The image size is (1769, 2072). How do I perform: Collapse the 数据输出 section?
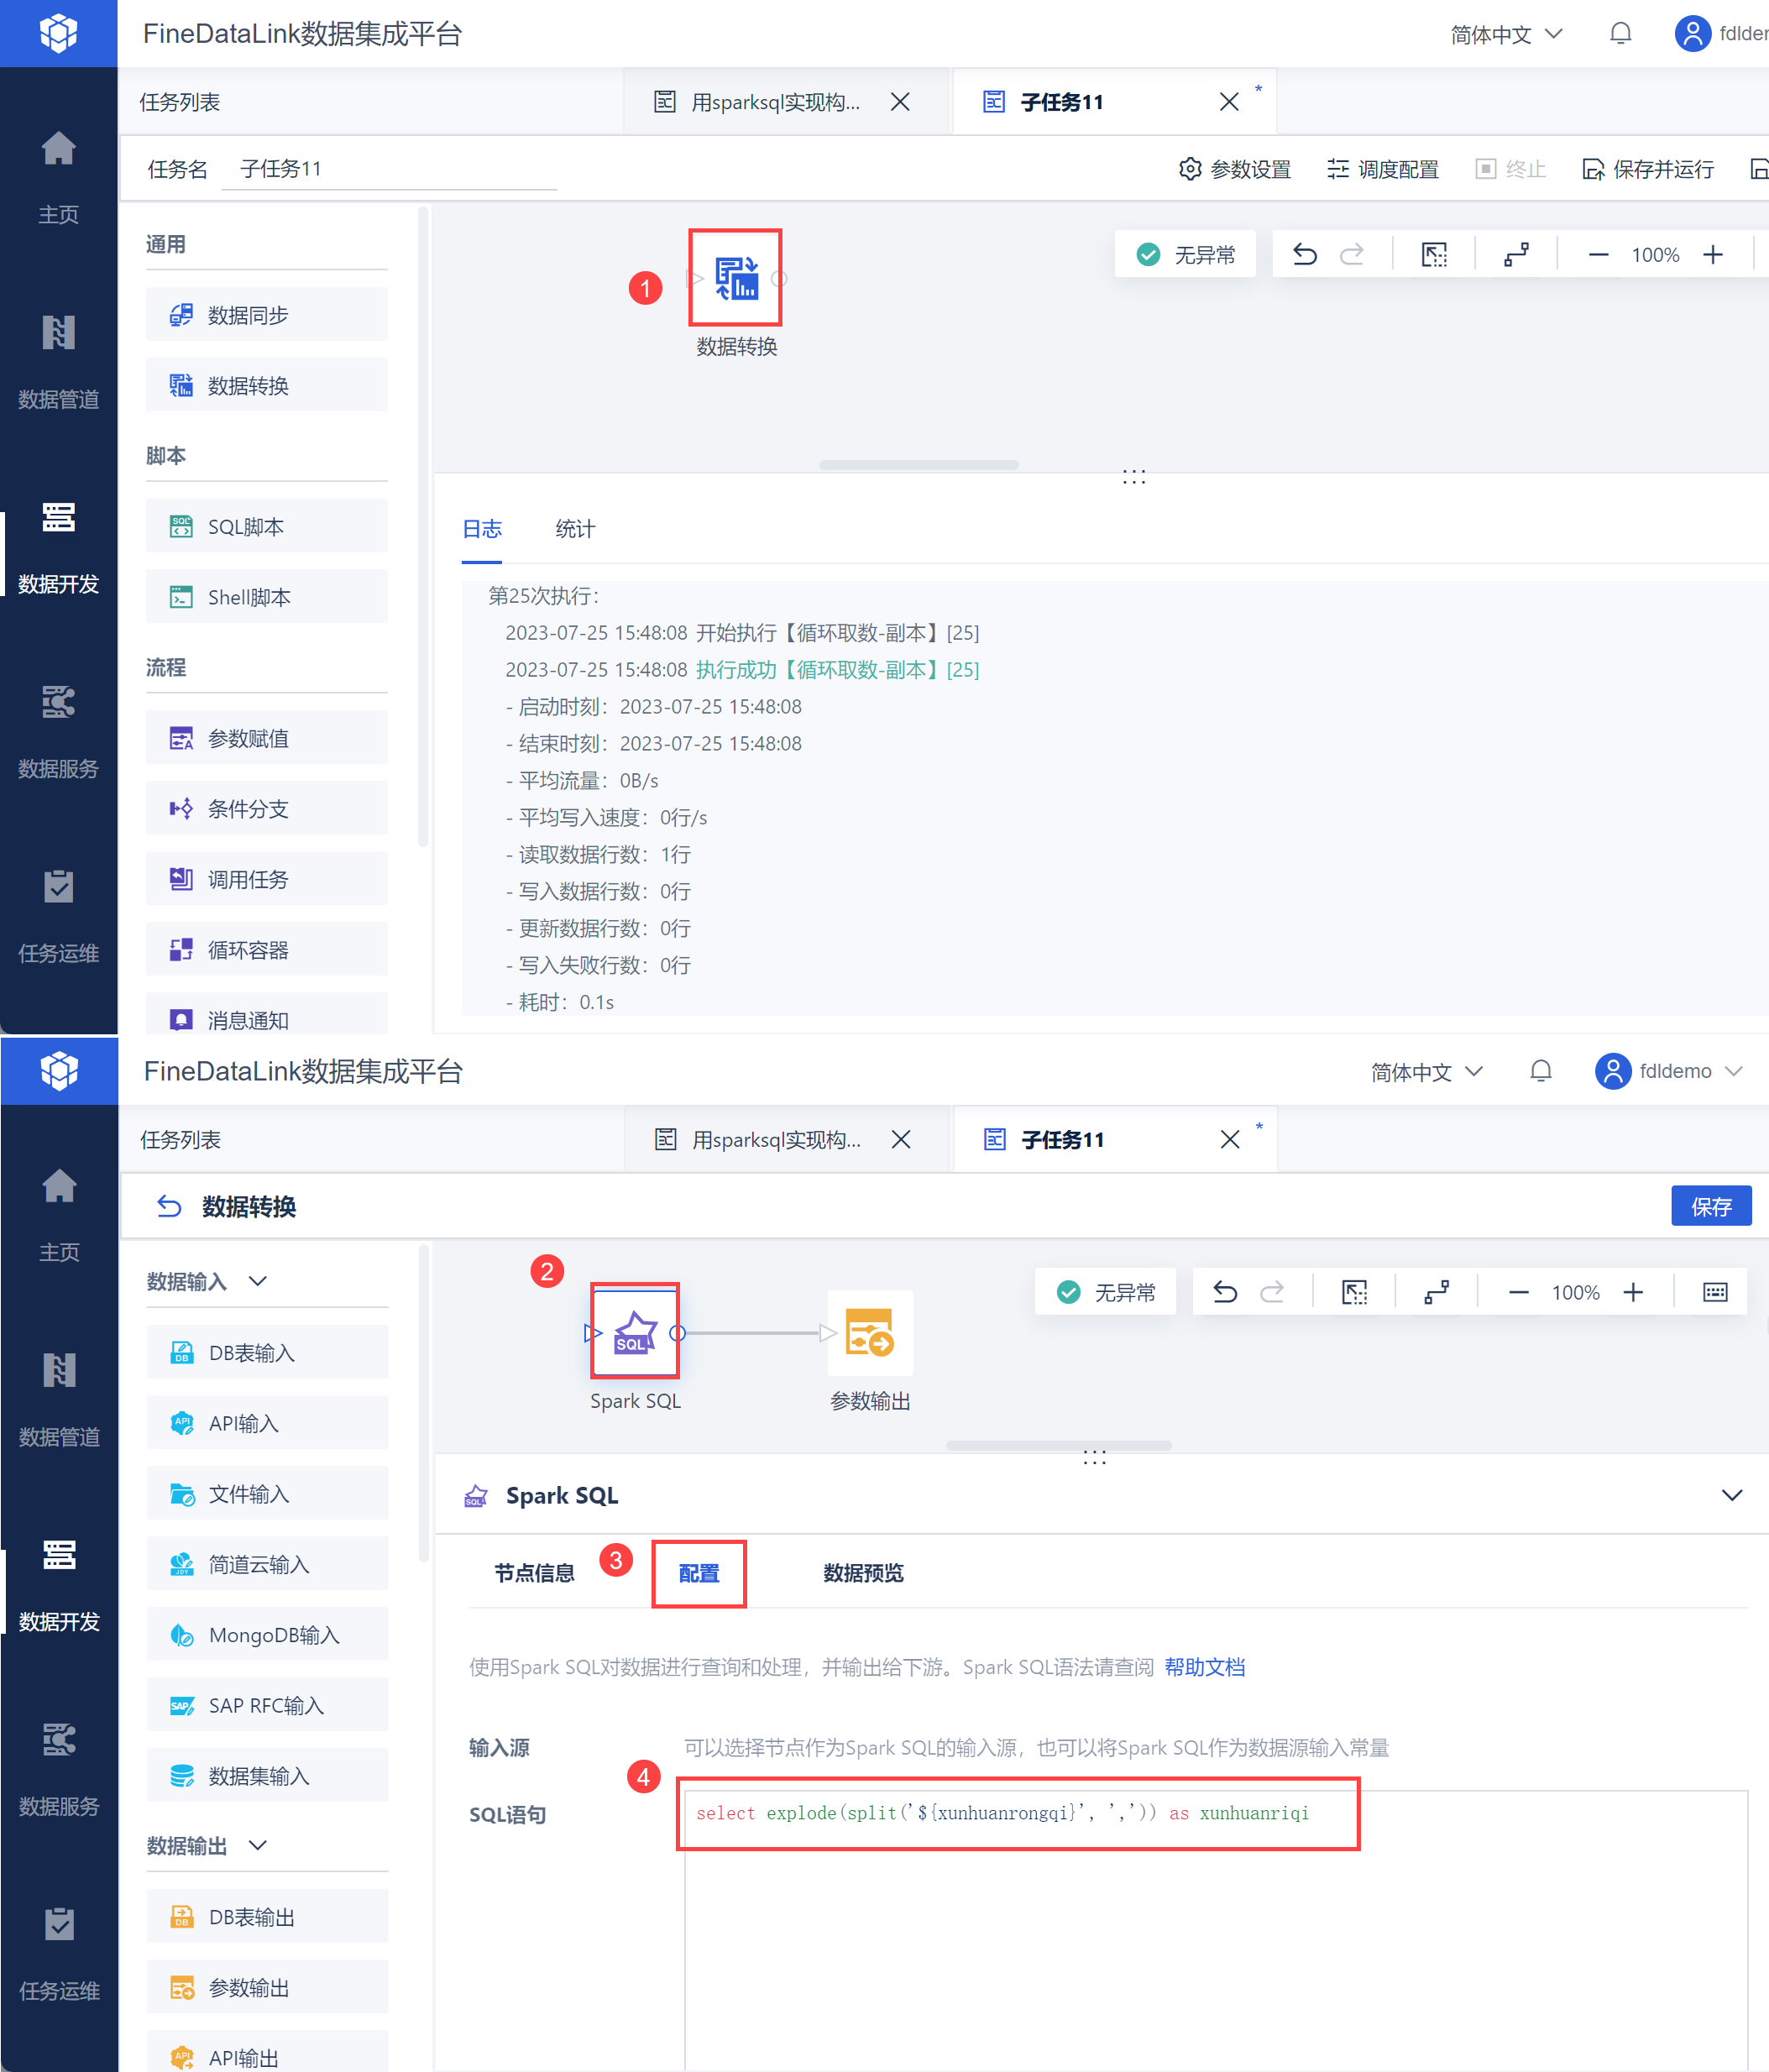click(258, 1845)
